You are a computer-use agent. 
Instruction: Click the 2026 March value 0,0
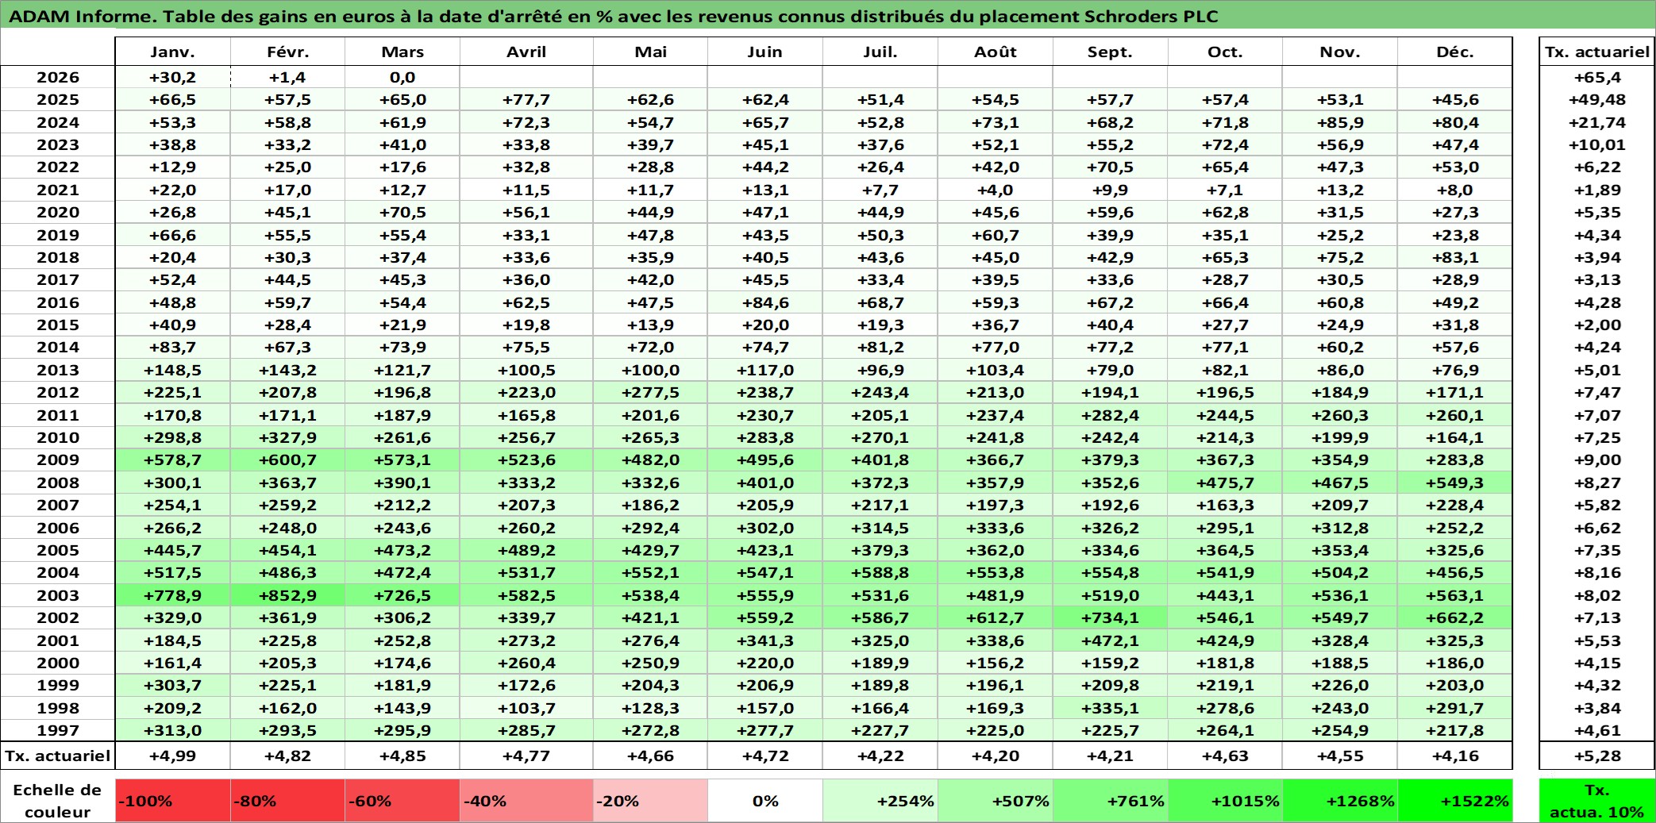click(x=402, y=77)
